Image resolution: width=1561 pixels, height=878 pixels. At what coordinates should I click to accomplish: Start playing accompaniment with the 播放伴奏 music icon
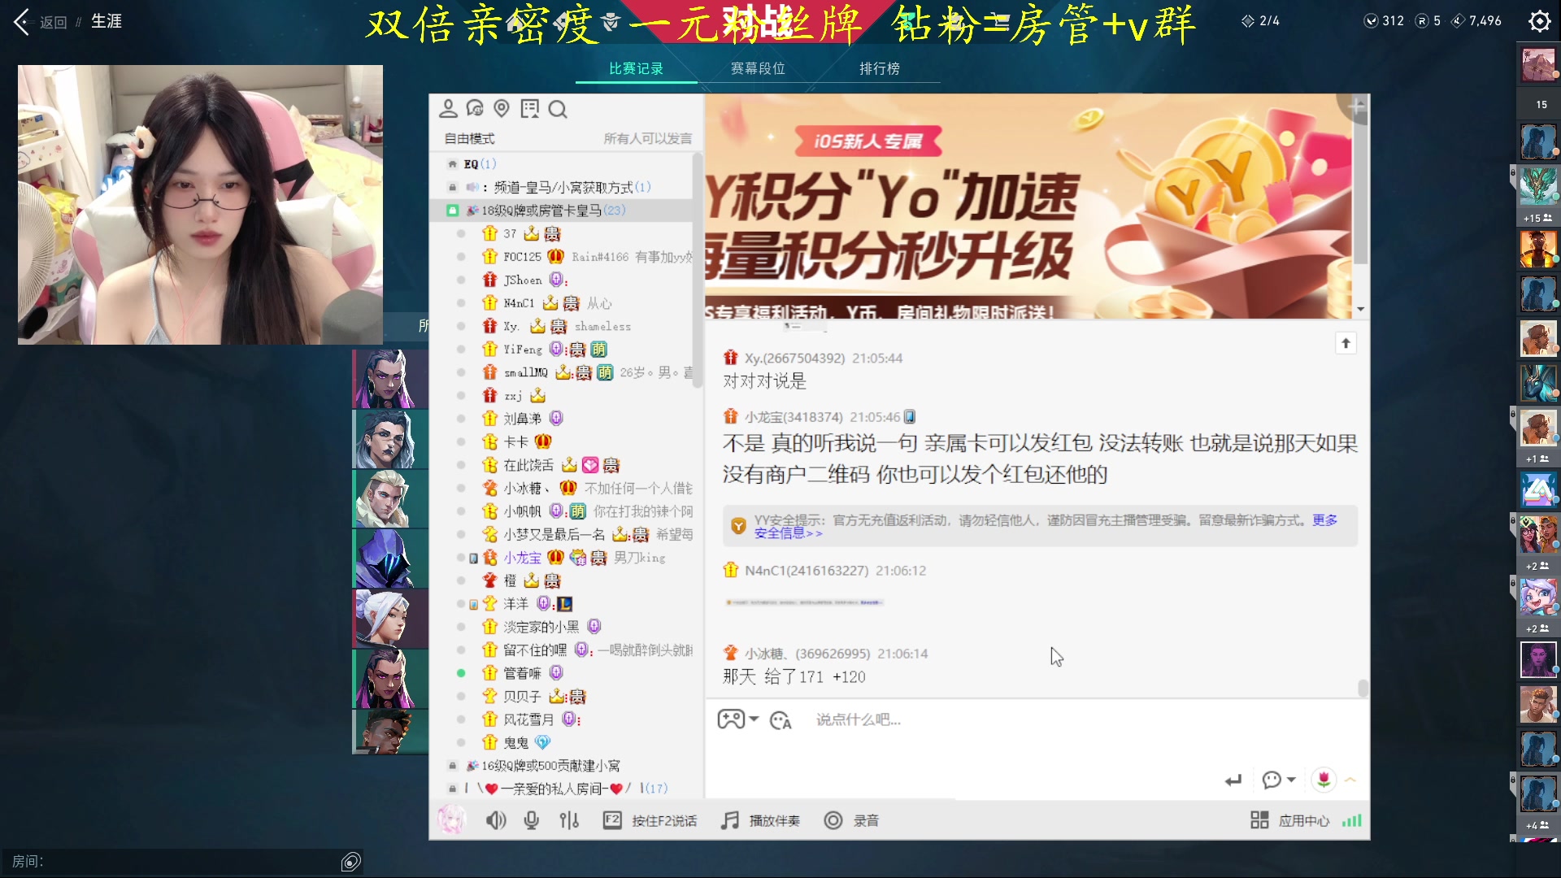(729, 820)
